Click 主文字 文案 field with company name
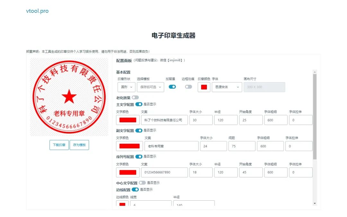 coord(165,120)
